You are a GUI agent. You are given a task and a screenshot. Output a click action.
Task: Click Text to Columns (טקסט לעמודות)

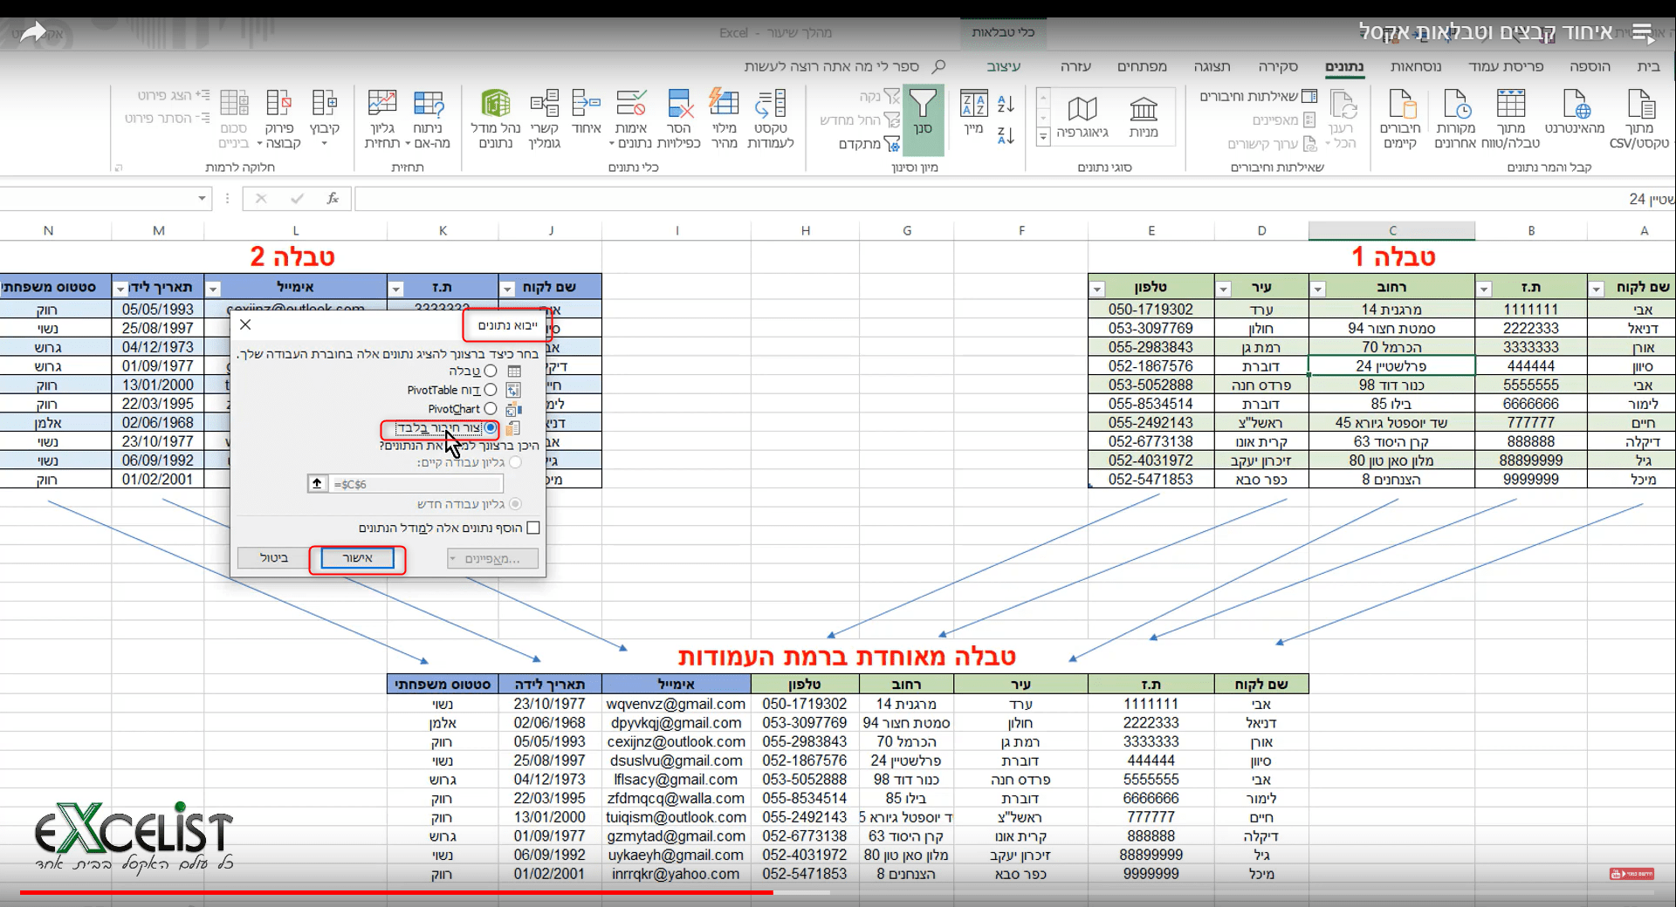click(771, 119)
